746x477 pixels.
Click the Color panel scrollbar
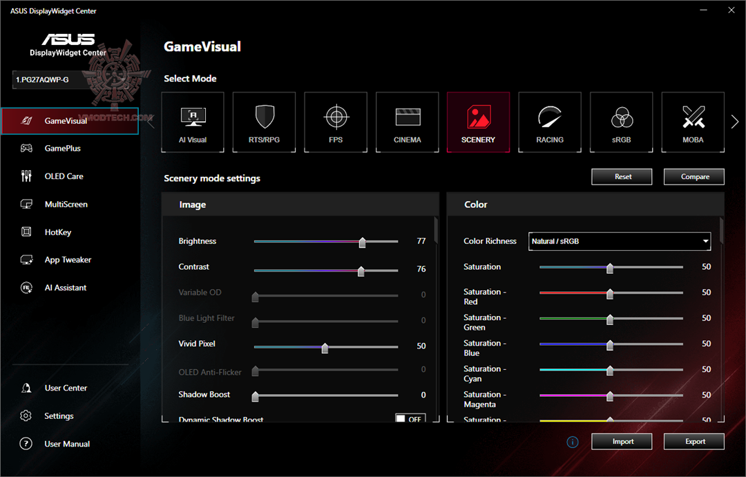click(x=721, y=231)
